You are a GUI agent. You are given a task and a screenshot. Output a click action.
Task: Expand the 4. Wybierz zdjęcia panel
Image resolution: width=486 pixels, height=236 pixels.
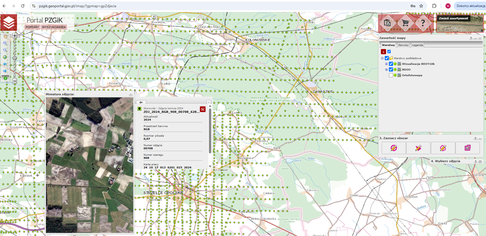click(x=480, y=161)
